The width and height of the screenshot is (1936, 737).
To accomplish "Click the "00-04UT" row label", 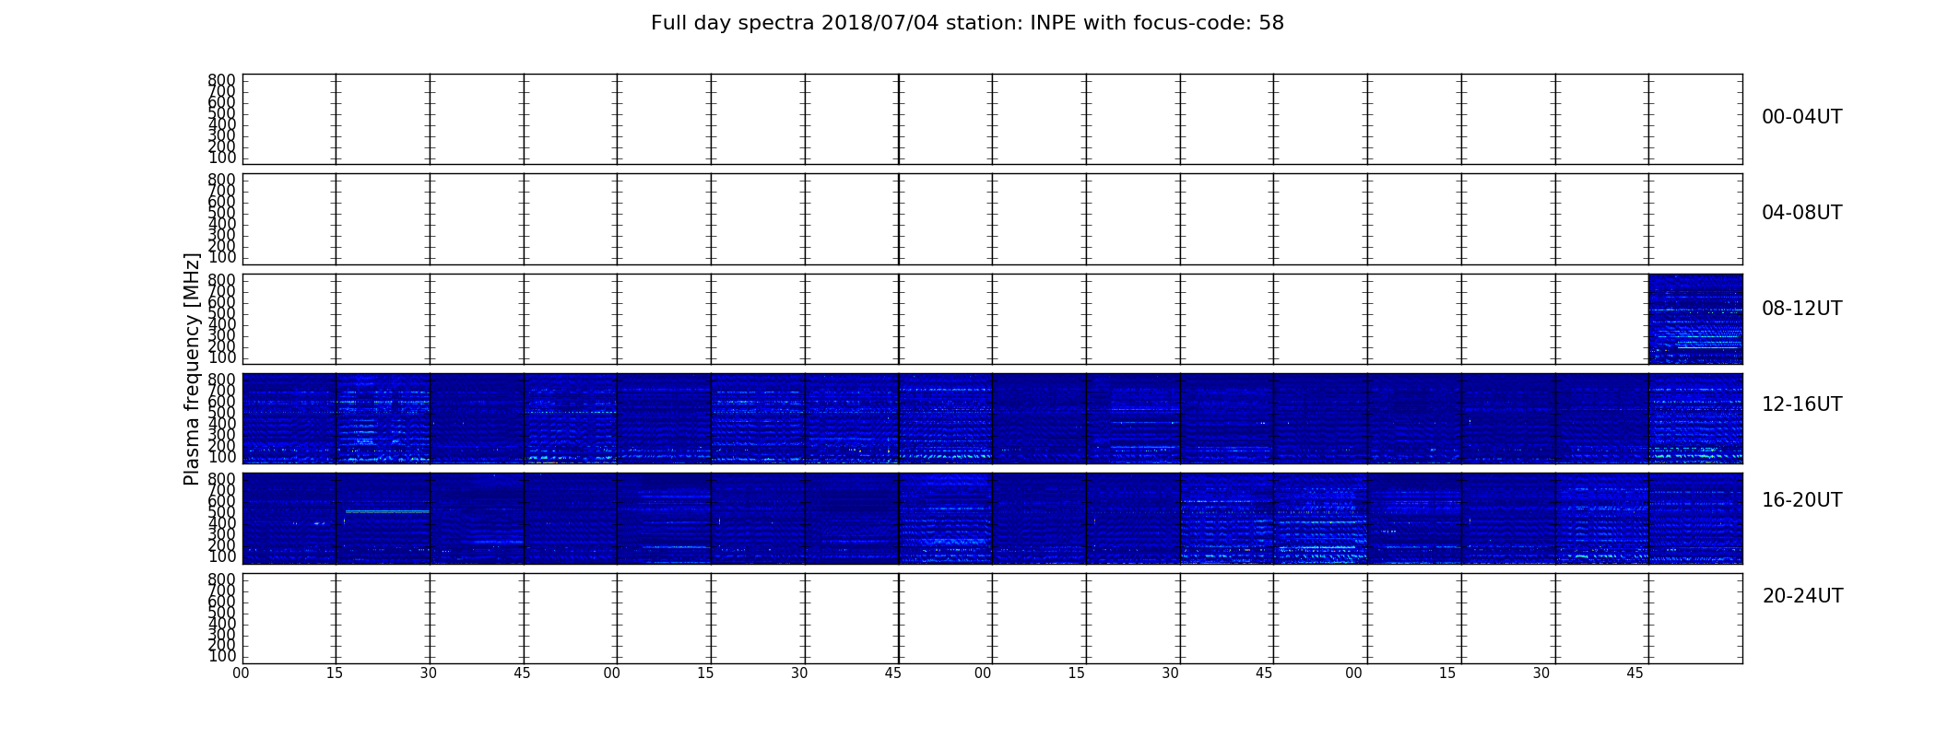I will pyautogui.click(x=1801, y=117).
